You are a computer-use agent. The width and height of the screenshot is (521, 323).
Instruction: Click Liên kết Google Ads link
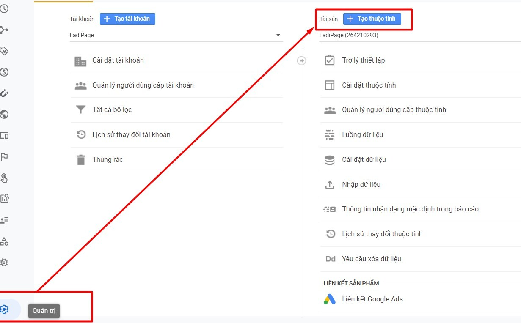(372, 299)
